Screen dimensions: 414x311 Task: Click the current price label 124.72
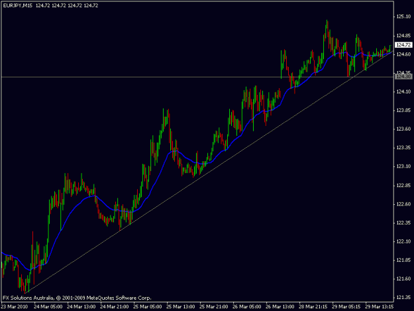coord(403,45)
